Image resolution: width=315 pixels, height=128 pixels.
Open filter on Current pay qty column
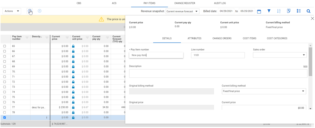point(108,37)
